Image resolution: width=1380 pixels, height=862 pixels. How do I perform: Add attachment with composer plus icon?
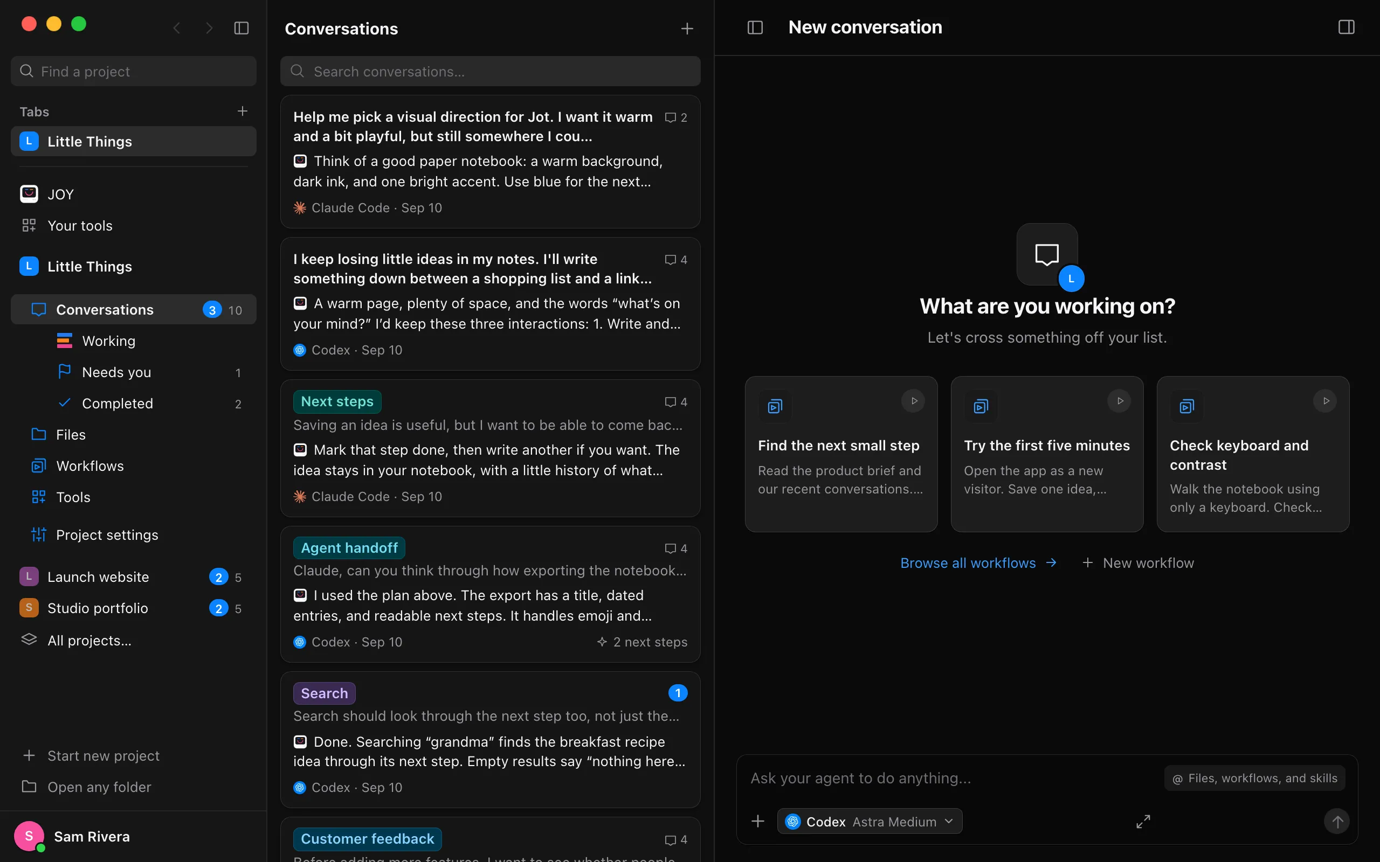click(x=758, y=822)
